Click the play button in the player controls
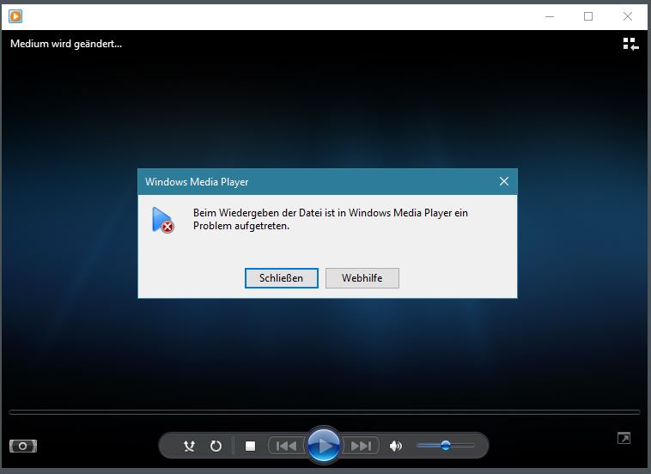Image resolution: width=651 pixels, height=474 pixels. [x=324, y=446]
